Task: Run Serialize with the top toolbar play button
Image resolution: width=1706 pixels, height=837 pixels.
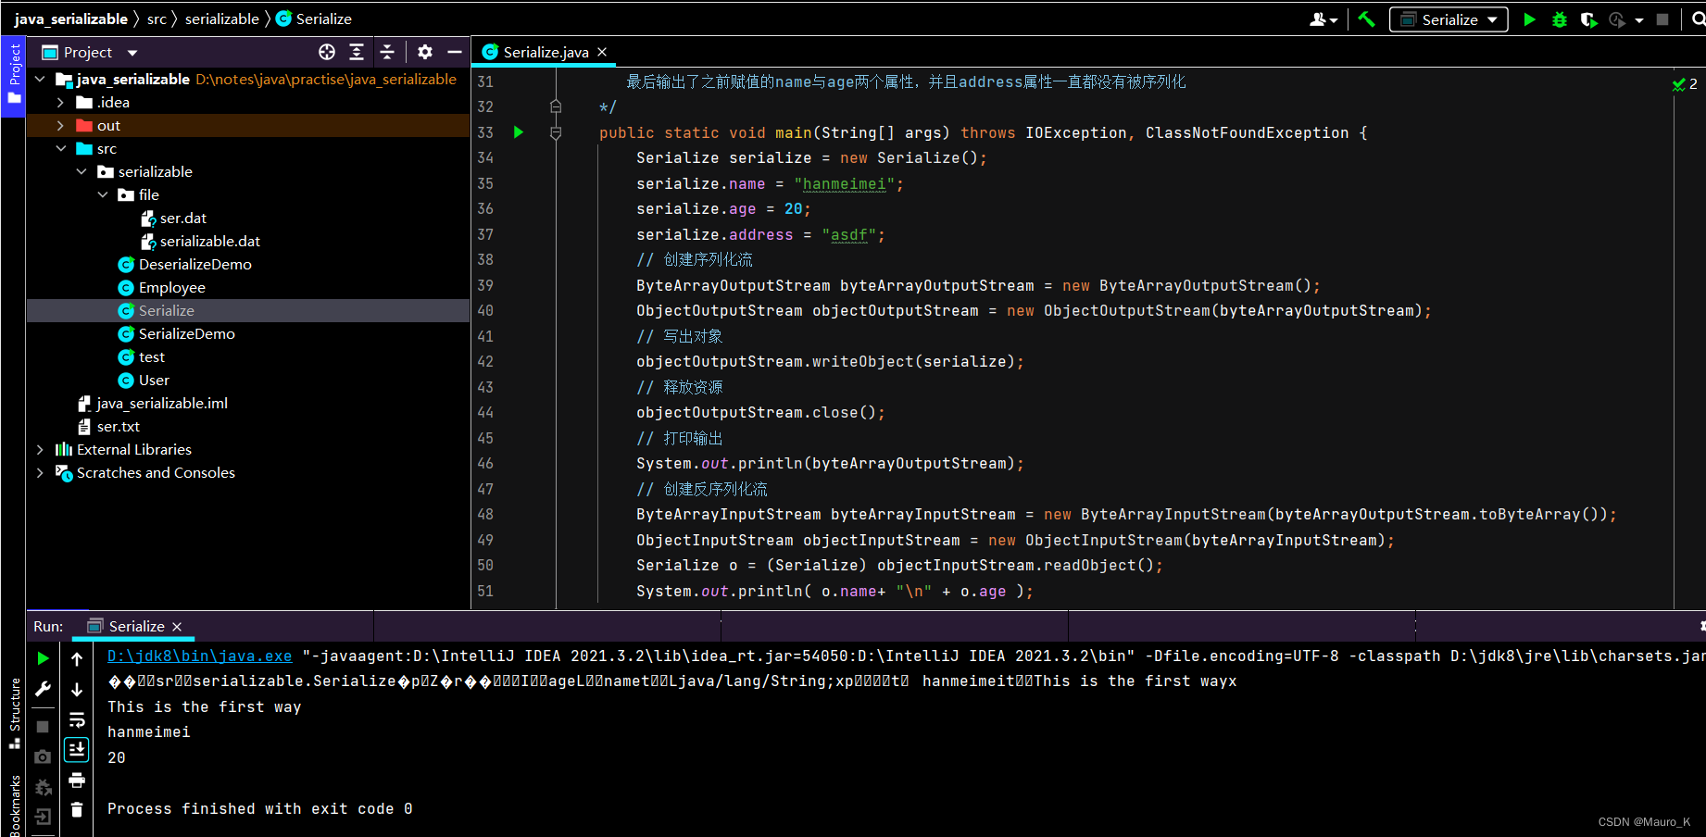Action: 1529,19
